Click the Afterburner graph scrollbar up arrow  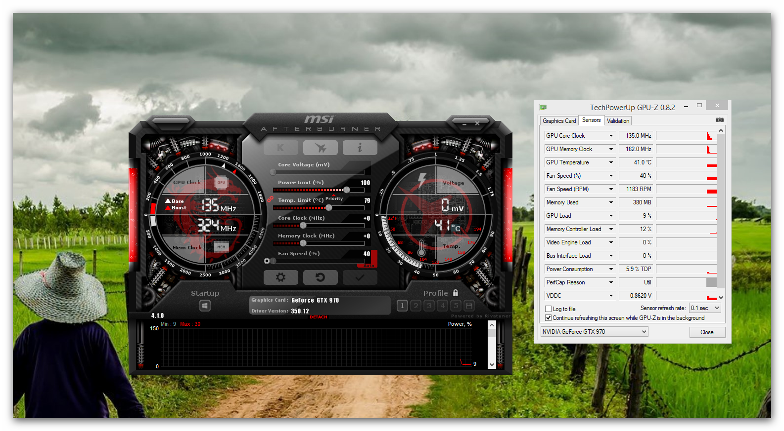pos(492,325)
